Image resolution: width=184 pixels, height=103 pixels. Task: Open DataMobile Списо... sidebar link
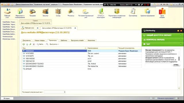coord(9,32)
